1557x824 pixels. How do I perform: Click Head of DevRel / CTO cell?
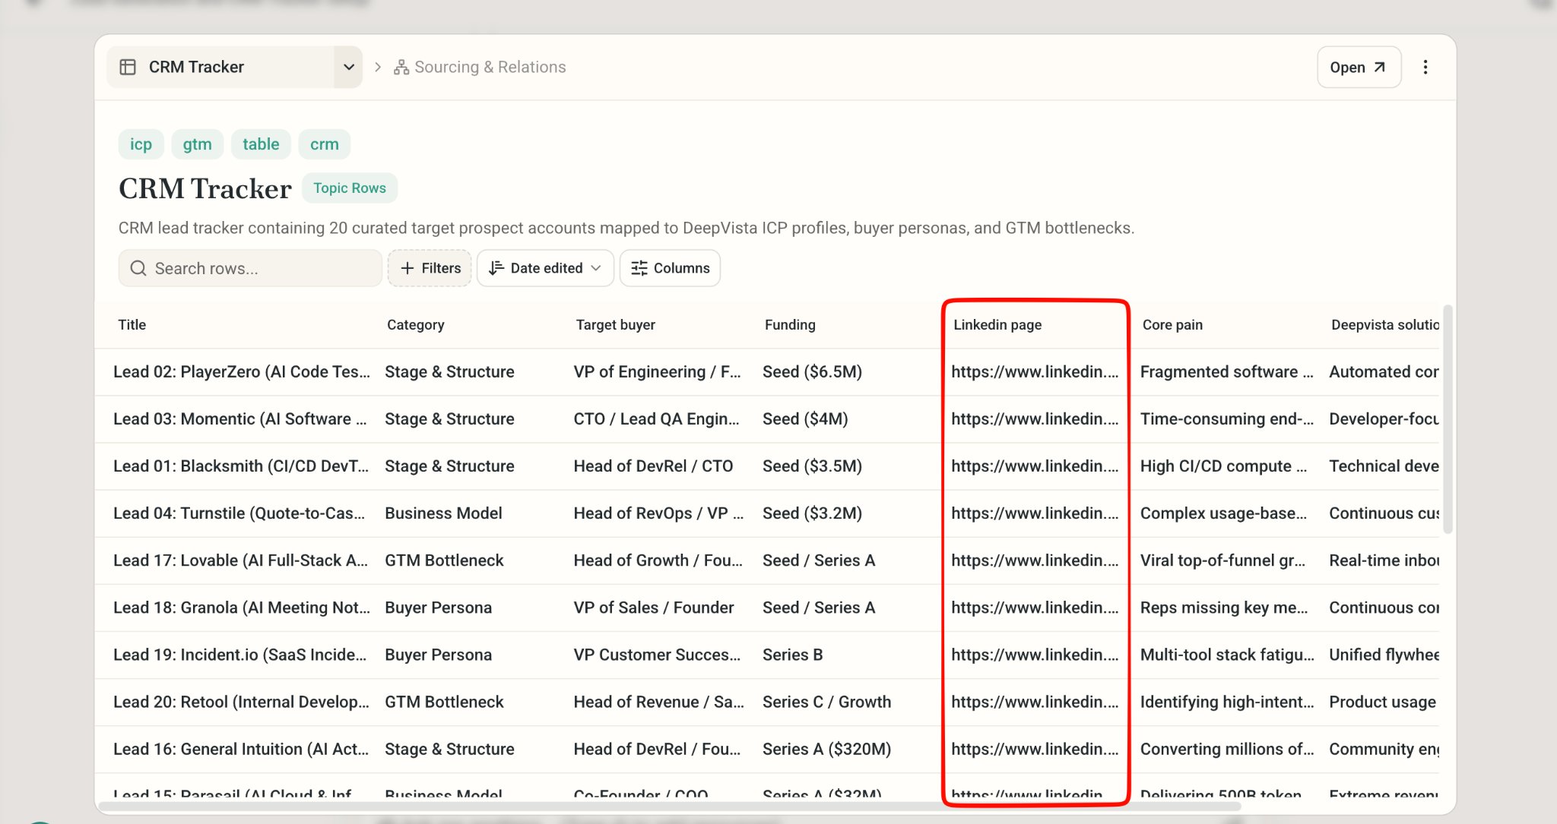[x=653, y=466]
